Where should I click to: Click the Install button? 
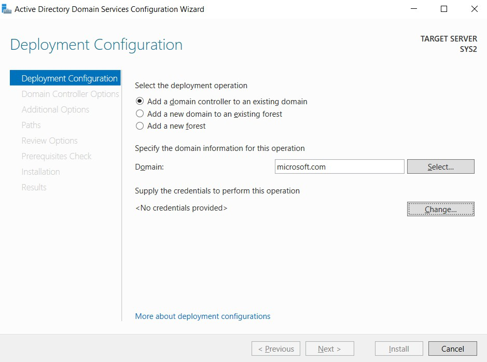[x=399, y=349]
